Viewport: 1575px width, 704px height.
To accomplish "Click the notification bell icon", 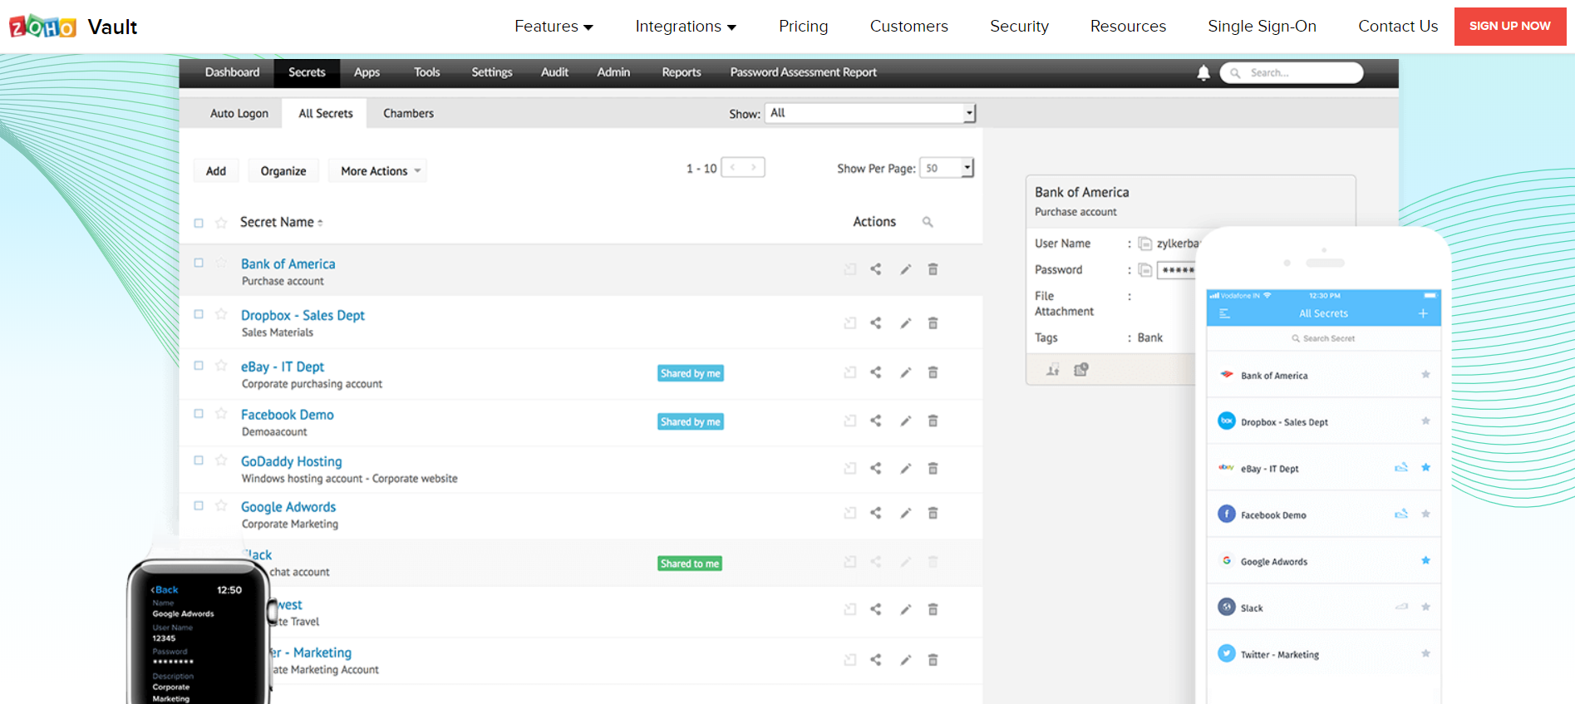I will (1203, 73).
